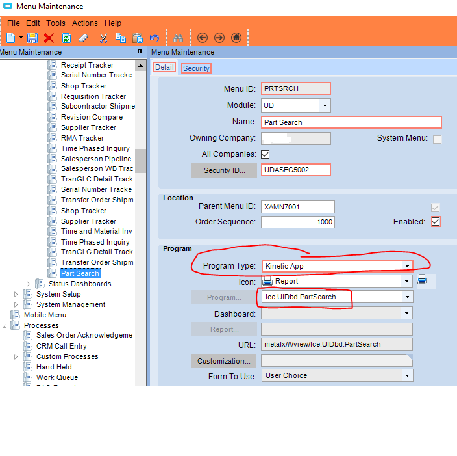
Task: Click the pin icon on tree panel
Action: coord(140,52)
